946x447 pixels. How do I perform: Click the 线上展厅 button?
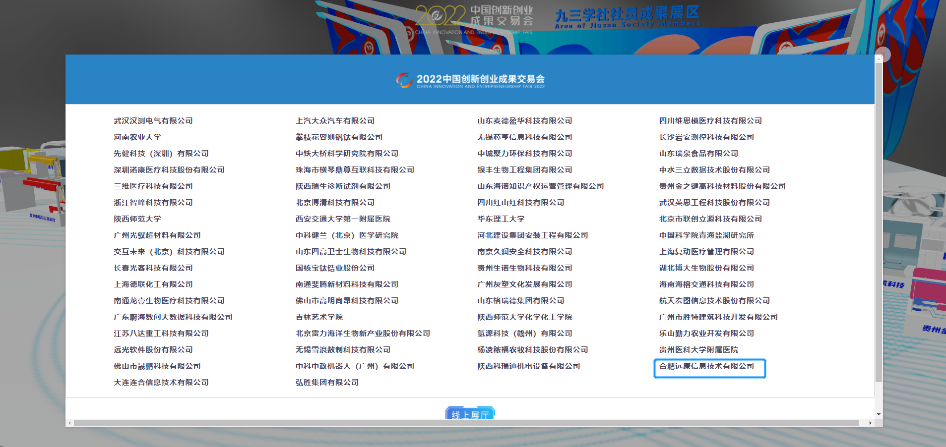[x=470, y=414]
